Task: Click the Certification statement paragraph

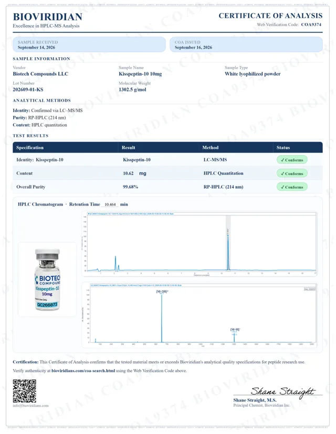Action: (159, 362)
